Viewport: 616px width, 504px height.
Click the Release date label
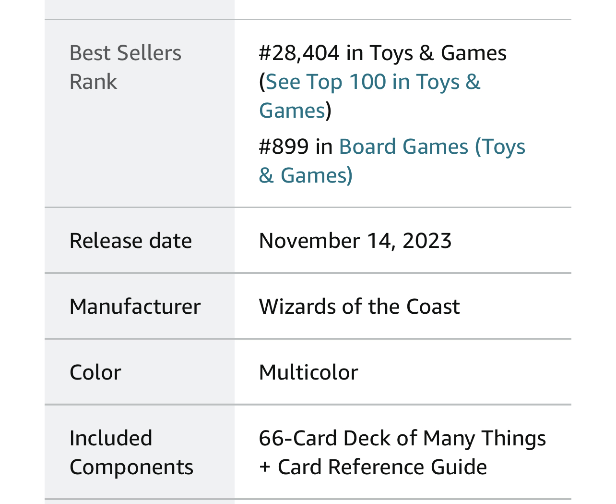pyautogui.click(x=130, y=241)
